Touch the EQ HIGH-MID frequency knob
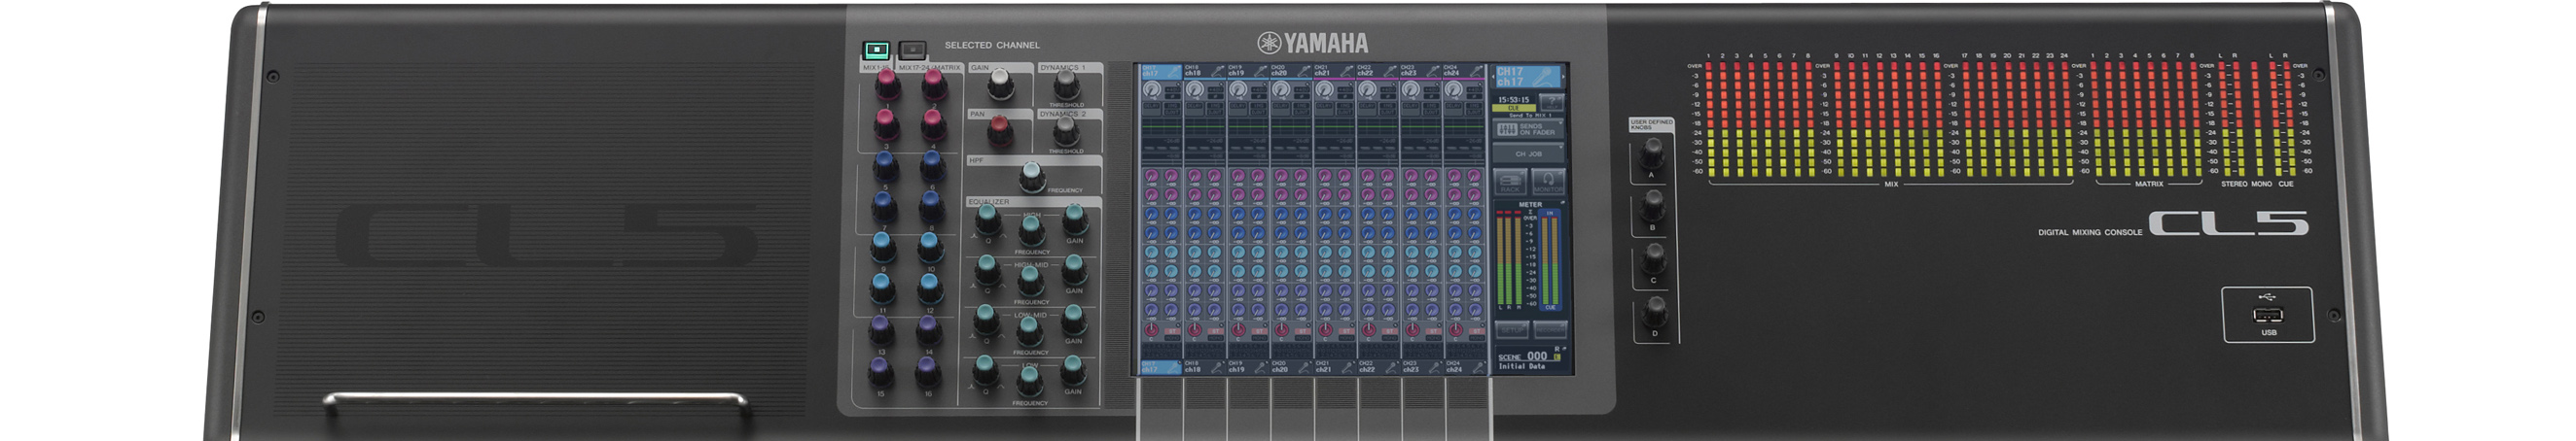 point(1030,283)
